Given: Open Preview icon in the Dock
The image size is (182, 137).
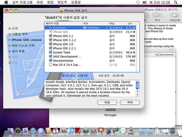Looking at the screenshot, I should tap(63, 131).
